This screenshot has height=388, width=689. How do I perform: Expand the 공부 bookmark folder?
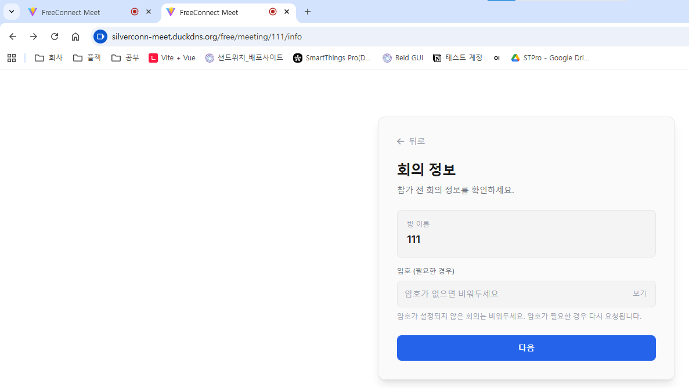coord(125,58)
